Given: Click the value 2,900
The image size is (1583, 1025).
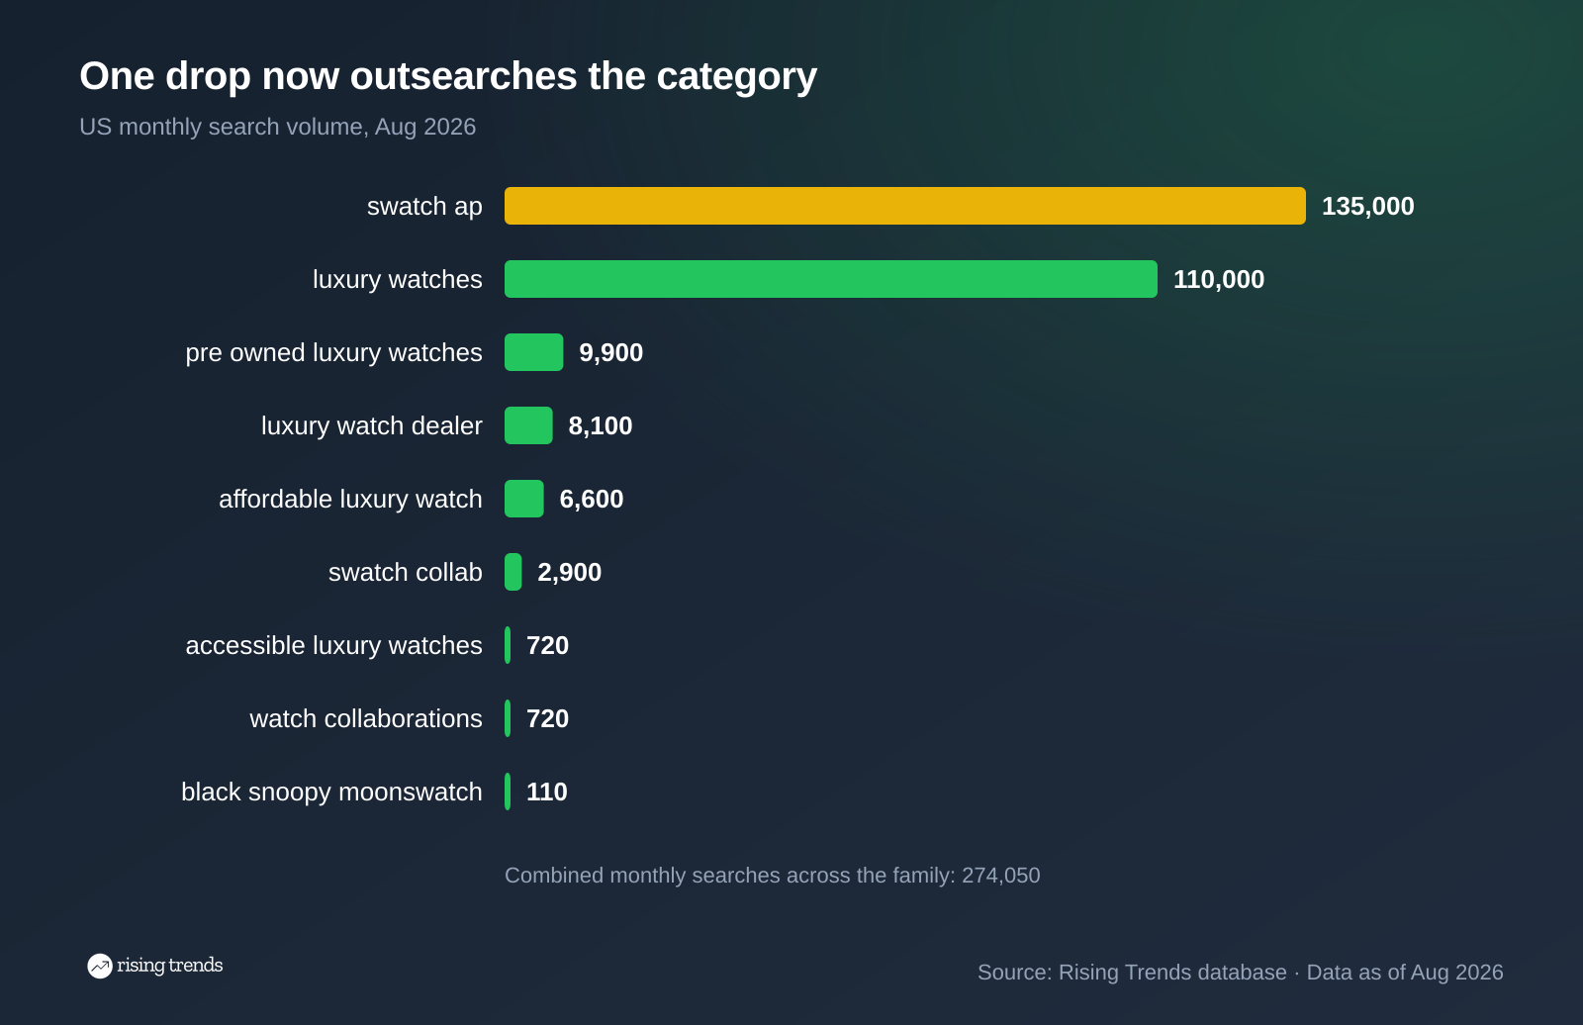Looking at the screenshot, I should pos(570,572).
